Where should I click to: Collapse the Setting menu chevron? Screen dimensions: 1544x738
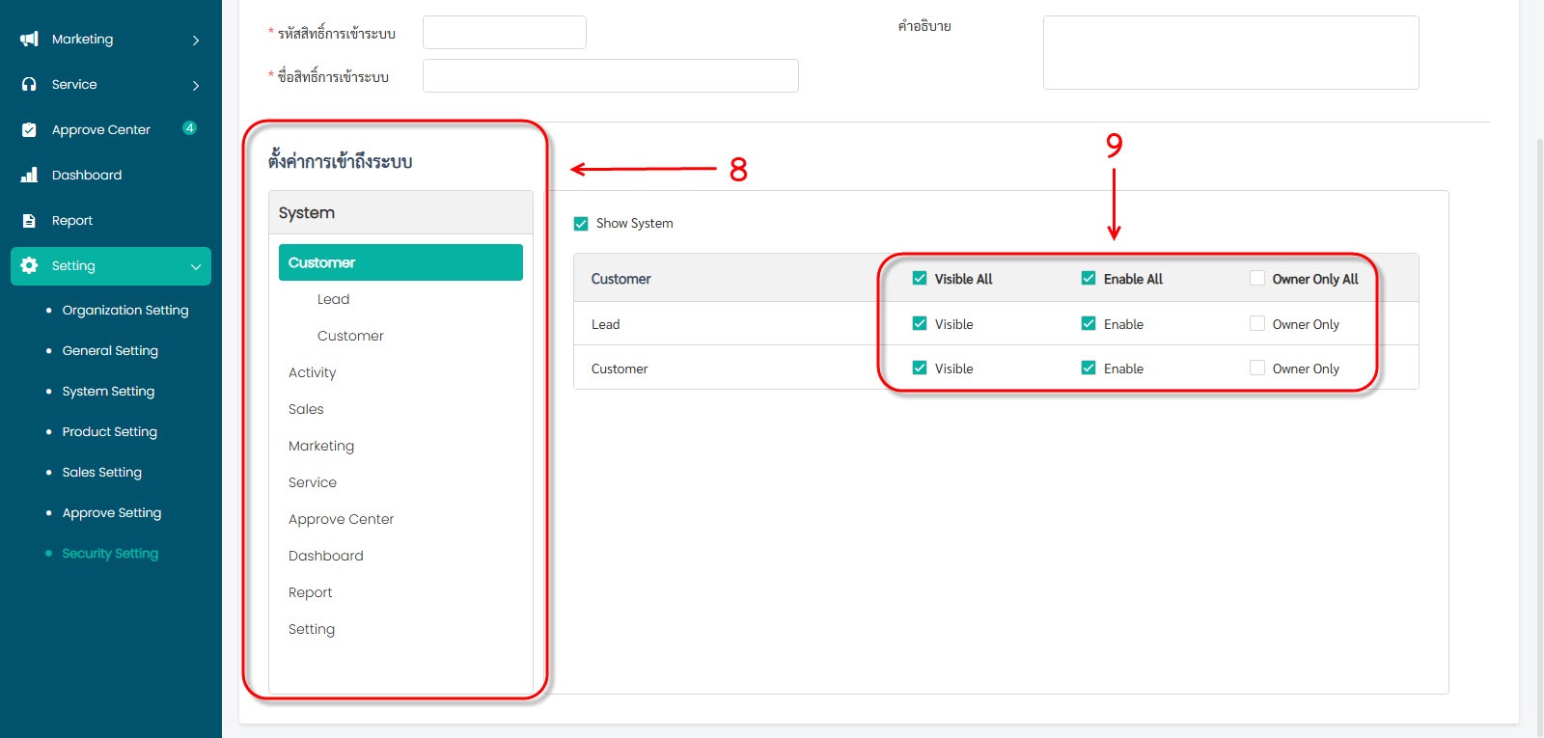pos(196,267)
